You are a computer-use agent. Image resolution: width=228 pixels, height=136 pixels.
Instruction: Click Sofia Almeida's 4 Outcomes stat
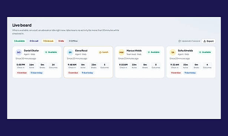point(207,66)
